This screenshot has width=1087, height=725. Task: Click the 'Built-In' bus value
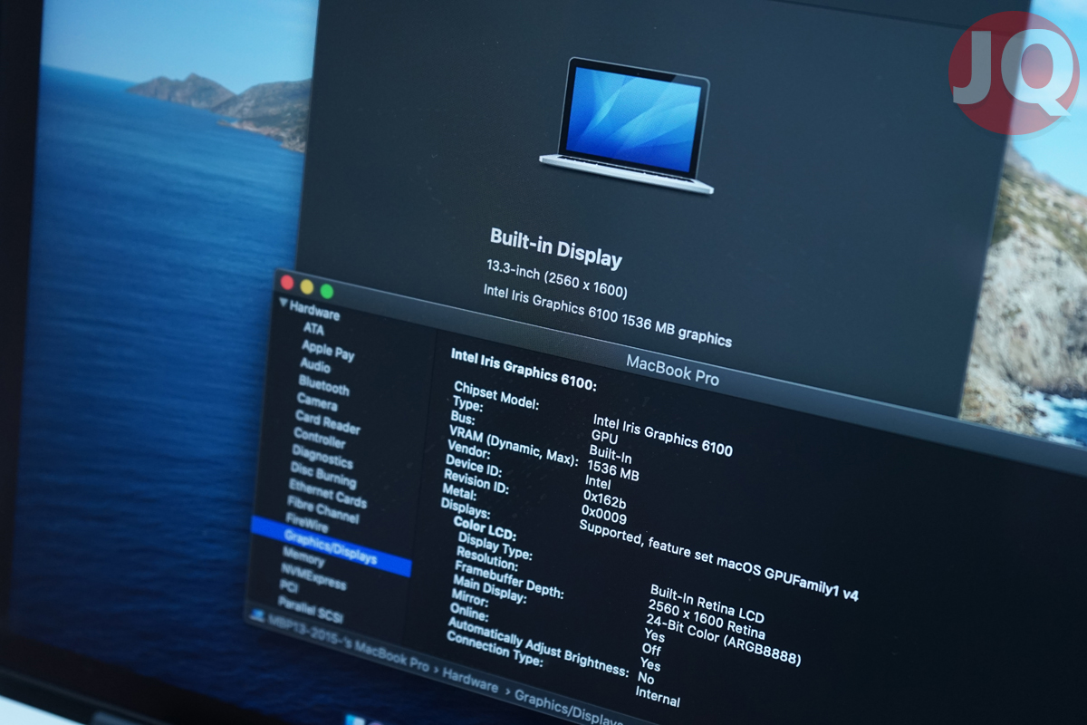pyautogui.click(x=610, y=454)
